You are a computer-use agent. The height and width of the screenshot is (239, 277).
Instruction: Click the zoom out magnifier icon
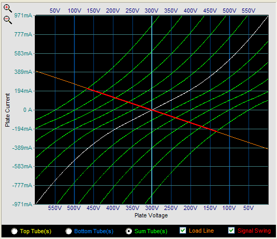8,20
